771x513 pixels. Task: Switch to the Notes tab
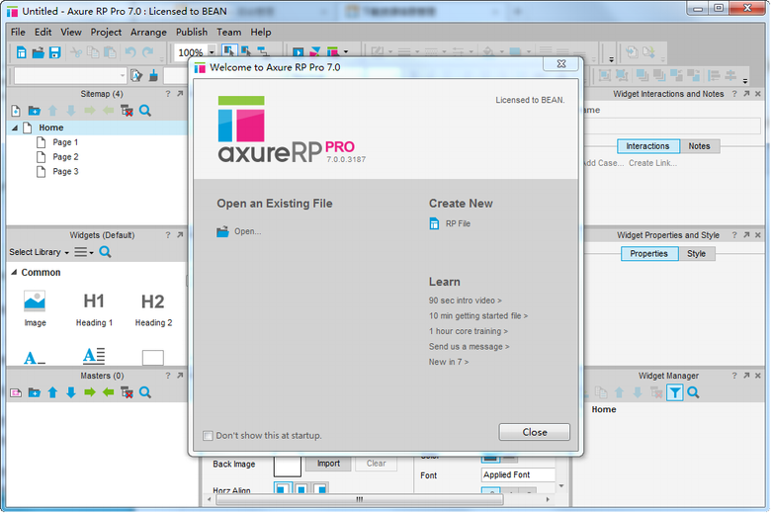pyautogui.click(x=699, y=146)
